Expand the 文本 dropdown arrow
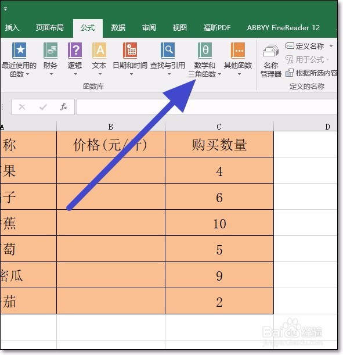The height and width of the screenshot is (355, 343). [100, 74]
